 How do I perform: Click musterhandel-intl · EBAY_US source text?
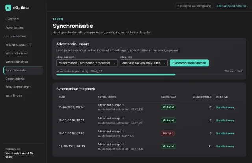coord(116,136)
